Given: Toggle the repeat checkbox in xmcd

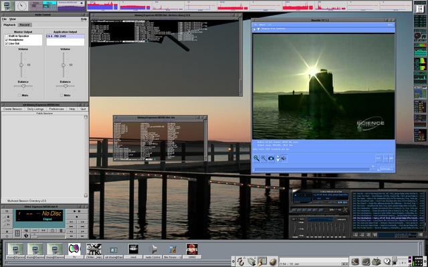Looking at the screenshot, I should 5,221.
